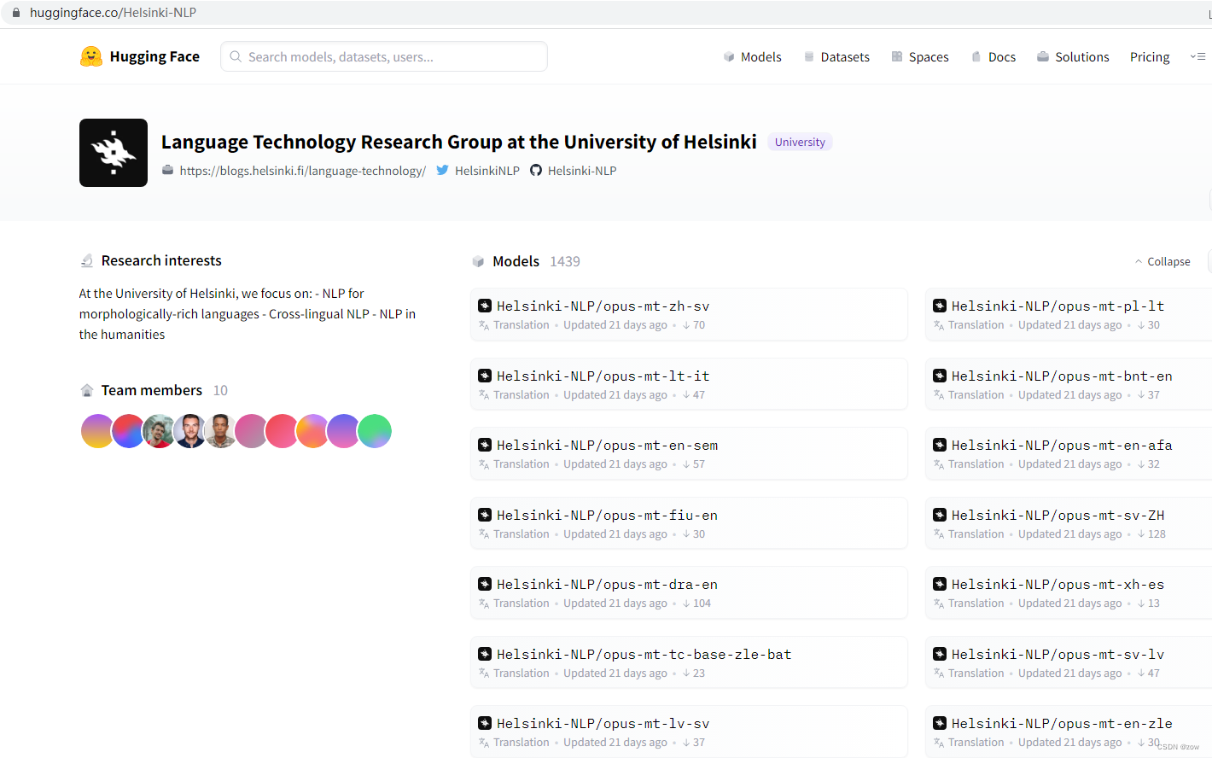Open the Solutions nav item

coord(1073,57)
